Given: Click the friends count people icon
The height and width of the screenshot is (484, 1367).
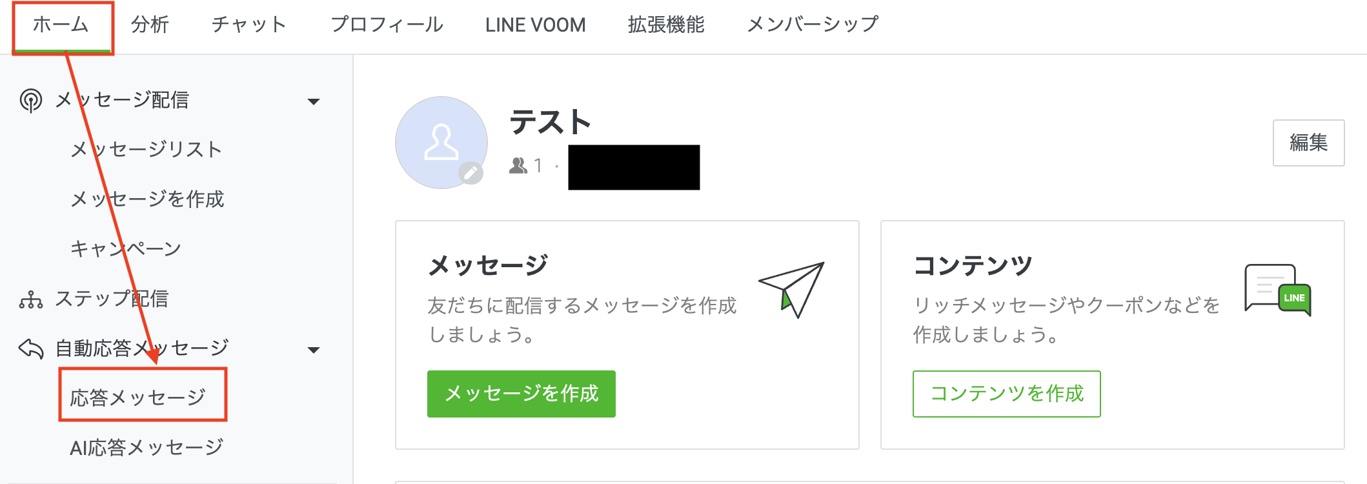Looking at the screenshot, I should click(518, 166).
